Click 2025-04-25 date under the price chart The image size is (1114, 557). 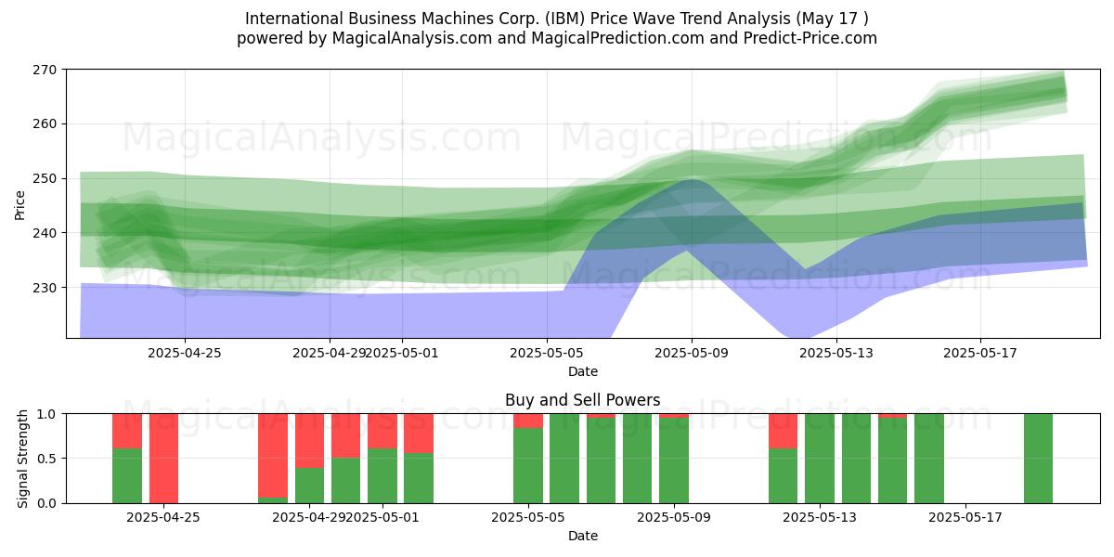(185, 353)
